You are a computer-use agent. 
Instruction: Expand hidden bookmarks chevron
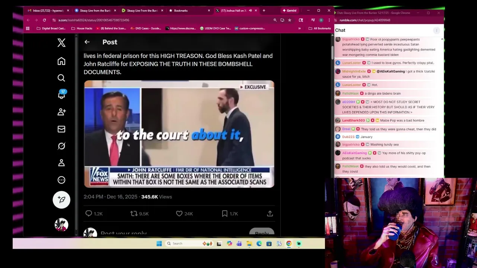coord(299,28)
